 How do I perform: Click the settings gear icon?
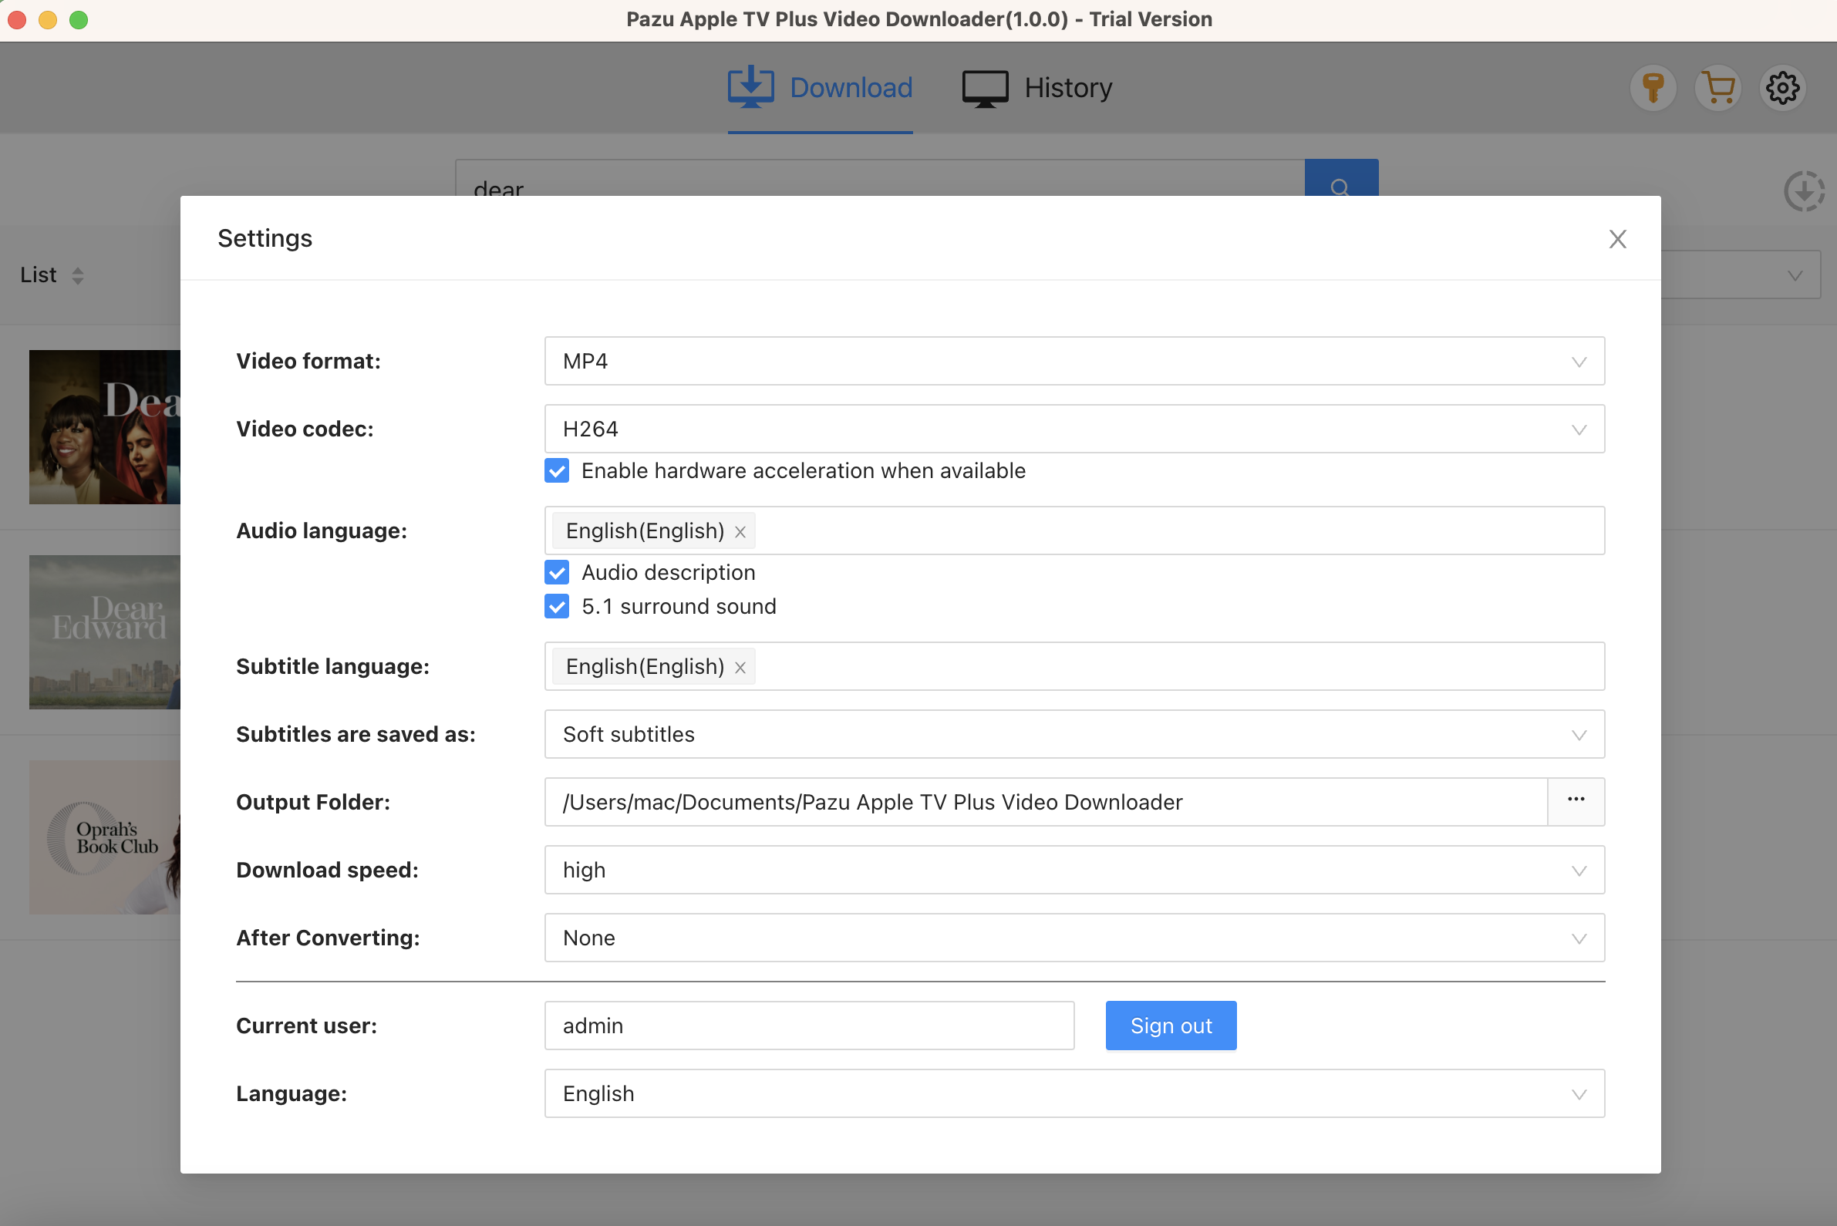coord(1782,88)
